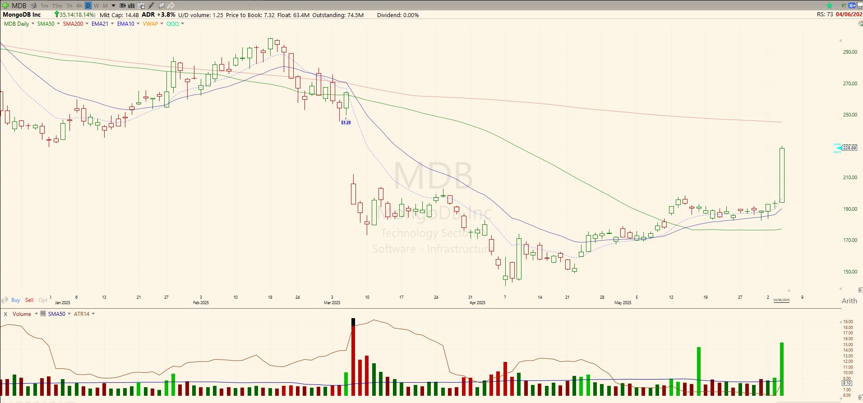Select the 1h timeframe

coord(69,5)
